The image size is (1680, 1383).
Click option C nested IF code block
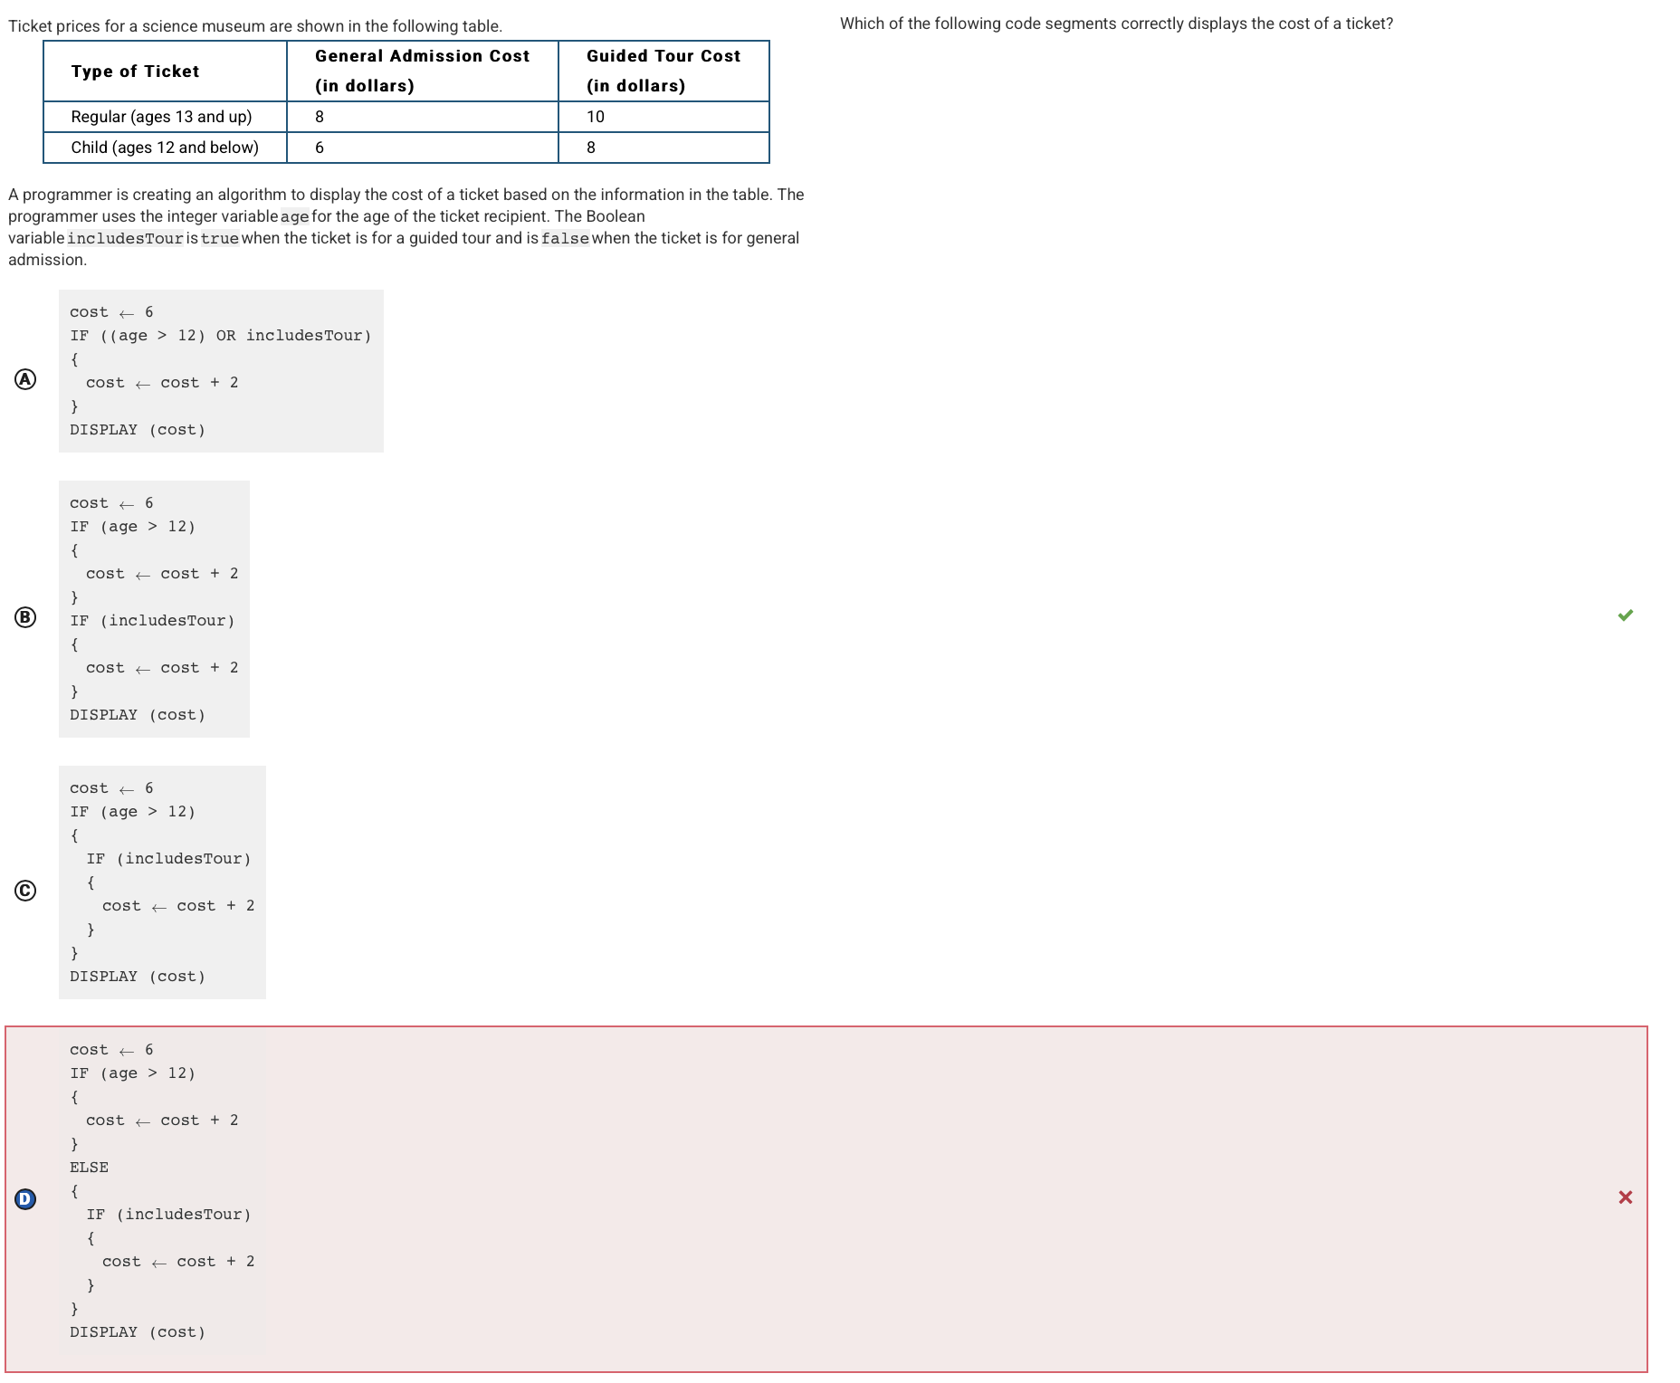(162, 882)
